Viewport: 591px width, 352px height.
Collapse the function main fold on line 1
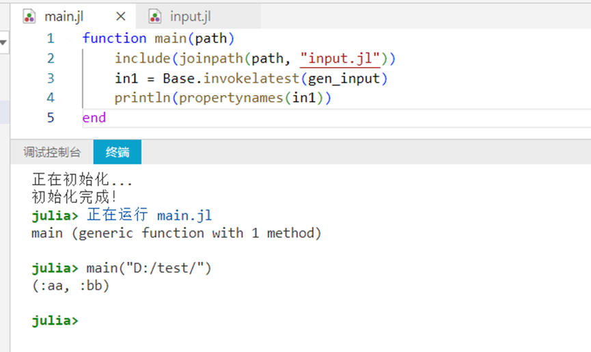click(70, 38)
